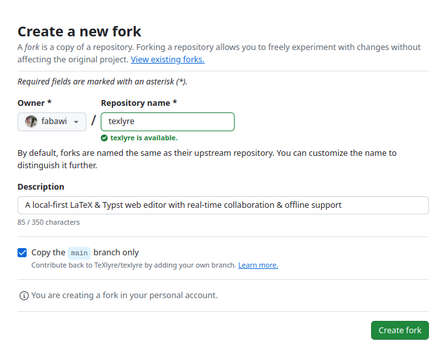The height and width of the screenshot is (354, 440).
Task: Open the Owner dropdown showing fabawi
Action: click(52, 121)
